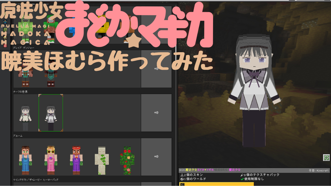Click the person icon beside 2個のスキン
The width and height of the screenshot is (331, 186).
click(182, 175)
